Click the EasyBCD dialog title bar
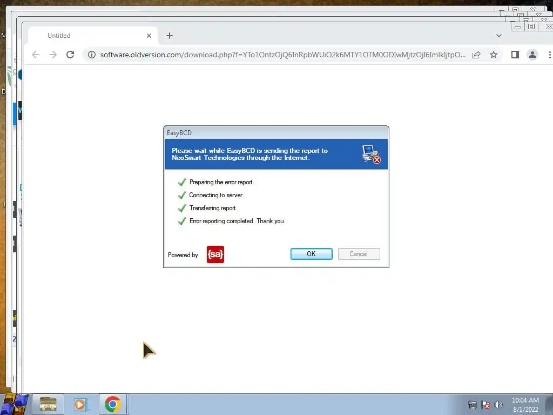 pos(276,133)
